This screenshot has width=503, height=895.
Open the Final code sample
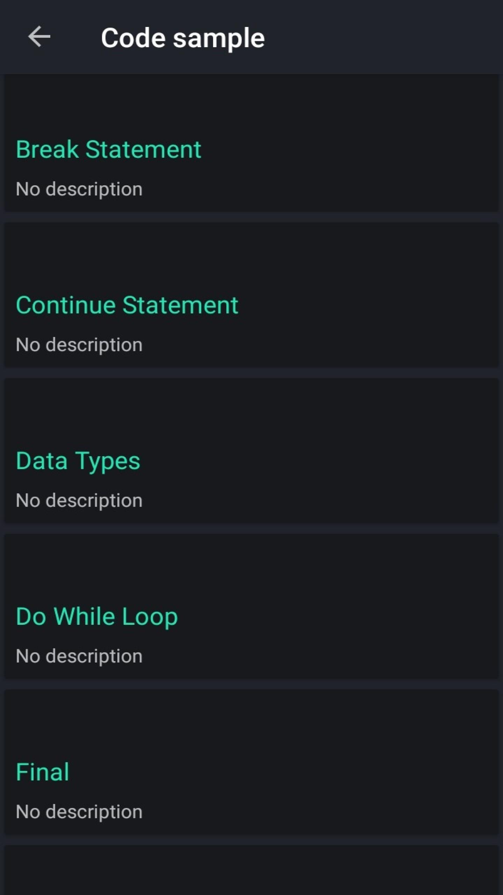click(x=43, y=772)
